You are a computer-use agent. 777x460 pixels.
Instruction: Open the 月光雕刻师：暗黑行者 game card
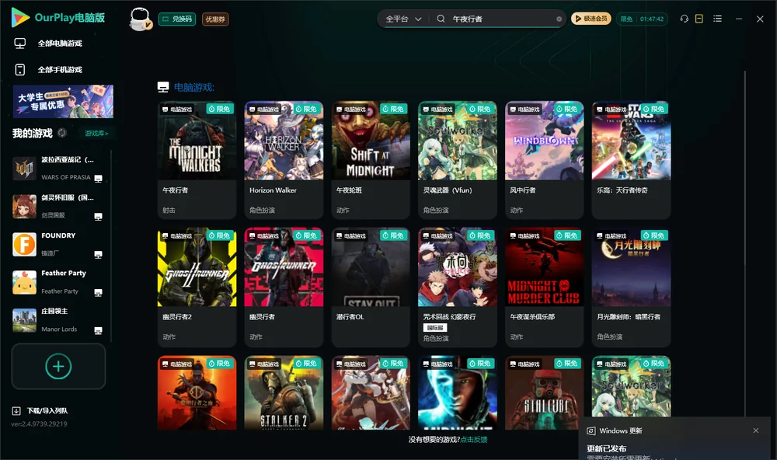pos(631,287)
